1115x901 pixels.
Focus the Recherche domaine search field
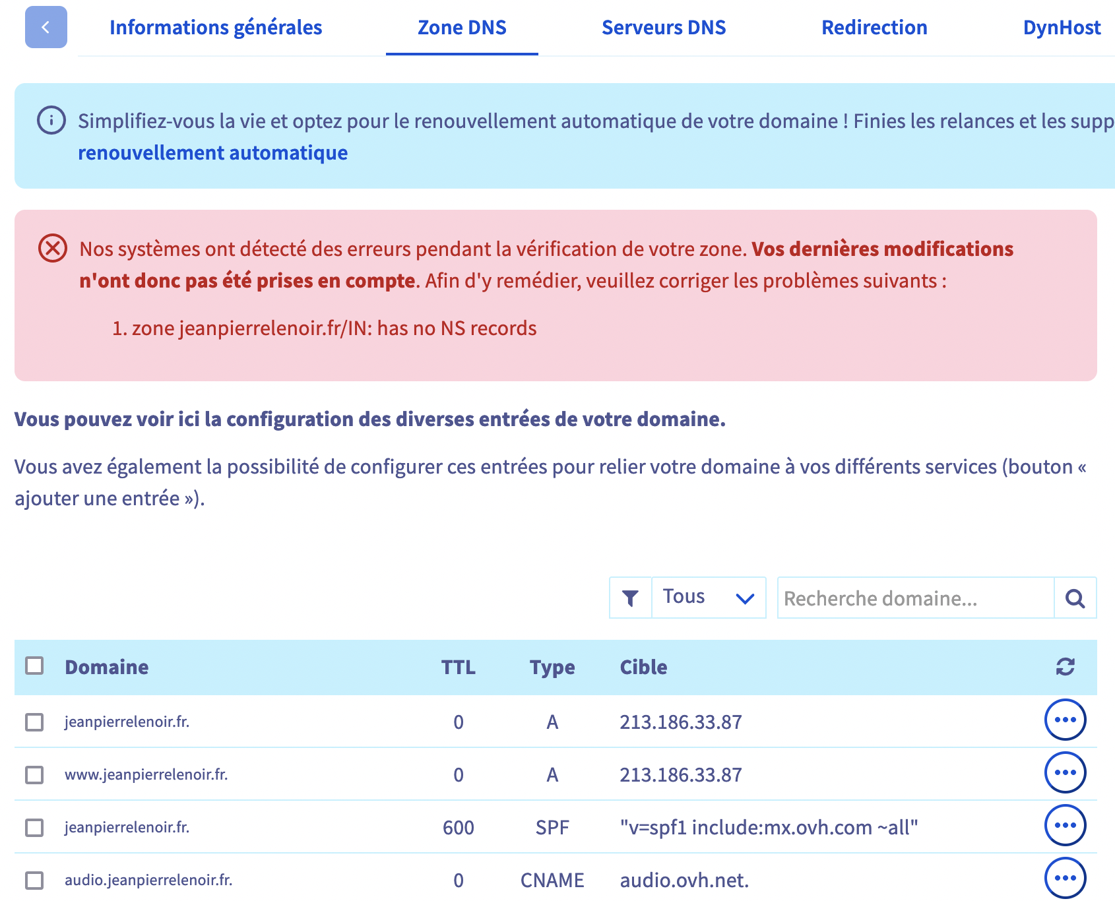[915, 598]
